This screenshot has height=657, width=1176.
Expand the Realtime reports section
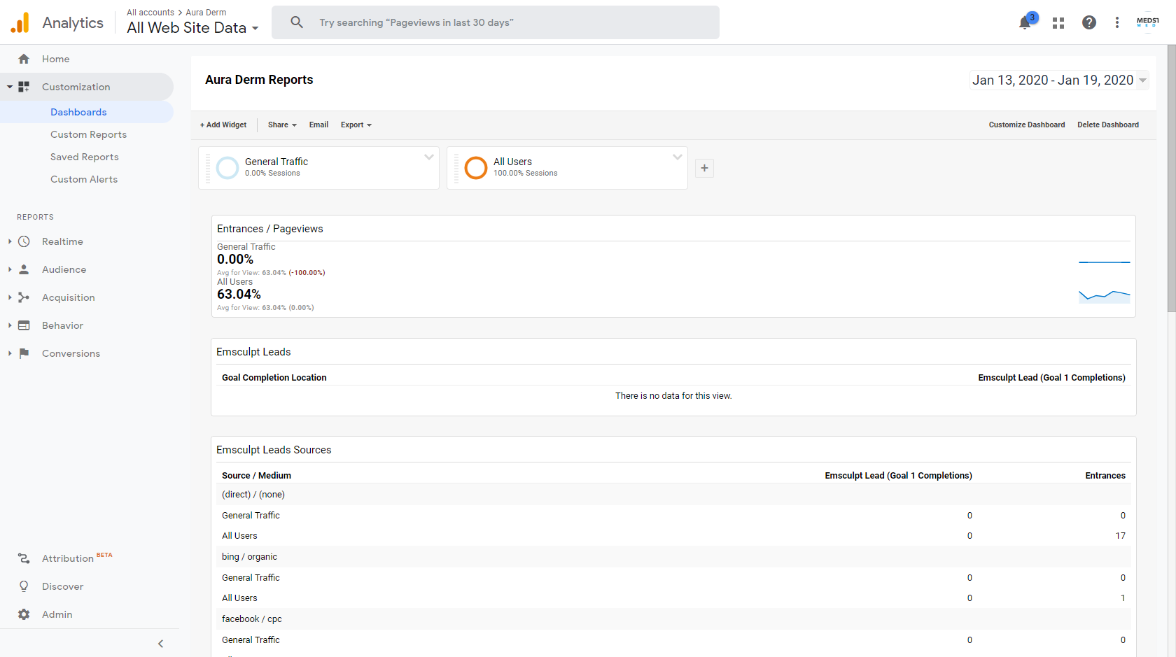(x=10, y=241)
